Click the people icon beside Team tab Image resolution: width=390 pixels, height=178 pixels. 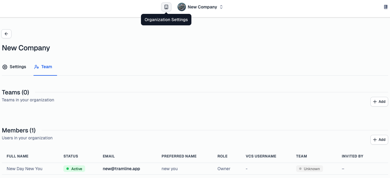tap(37, 67)
